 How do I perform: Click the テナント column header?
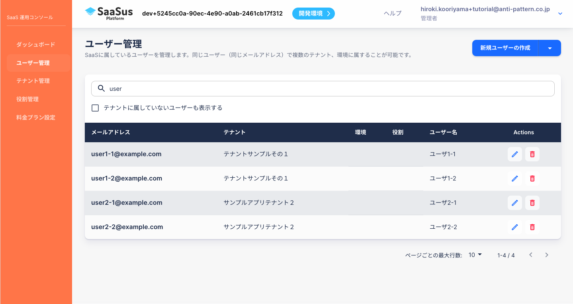[x=235, y=132]
